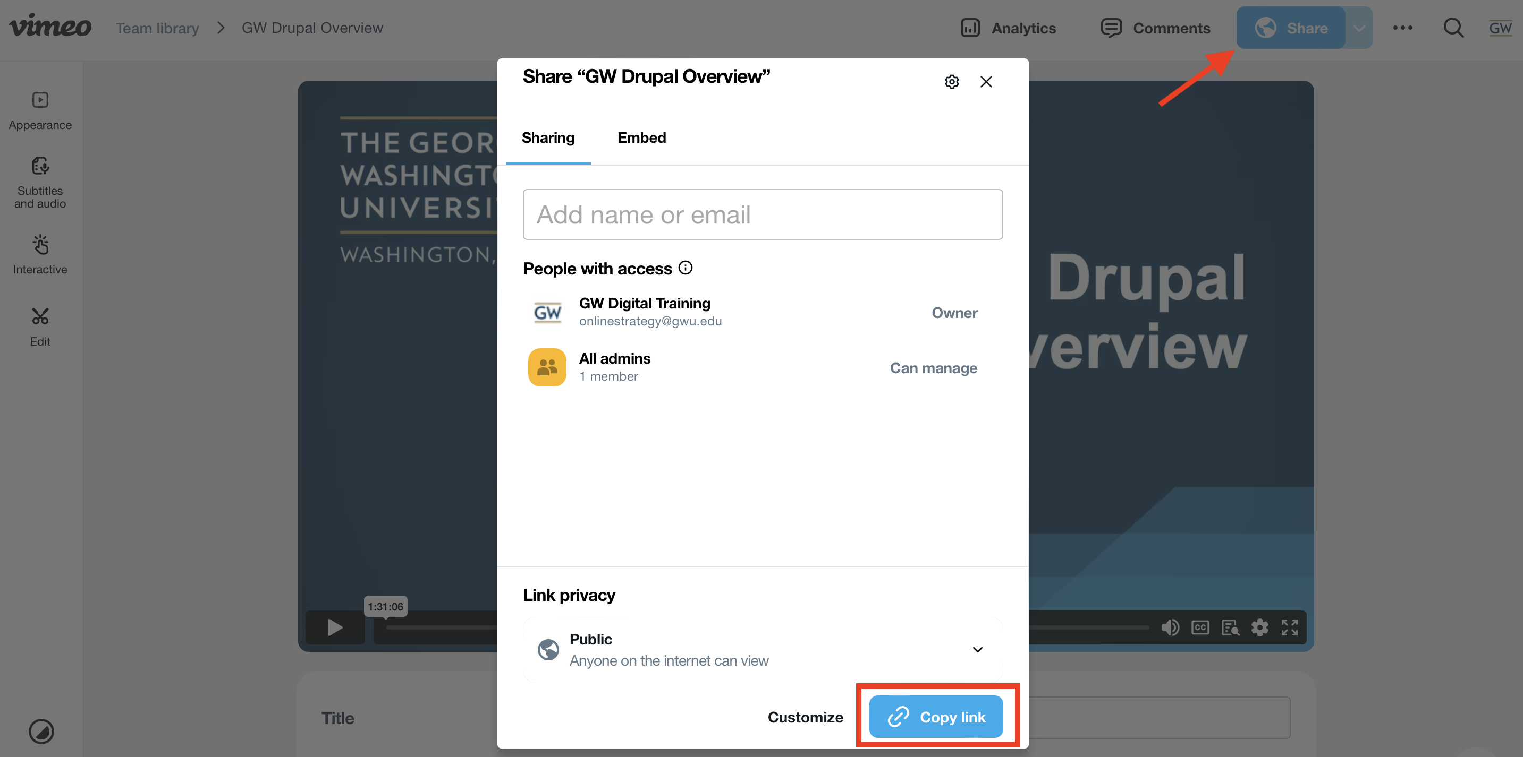Click the People with access info icon
This screenshot has width=1523, height=757.
pyautogui.click(x=686, y=268)
